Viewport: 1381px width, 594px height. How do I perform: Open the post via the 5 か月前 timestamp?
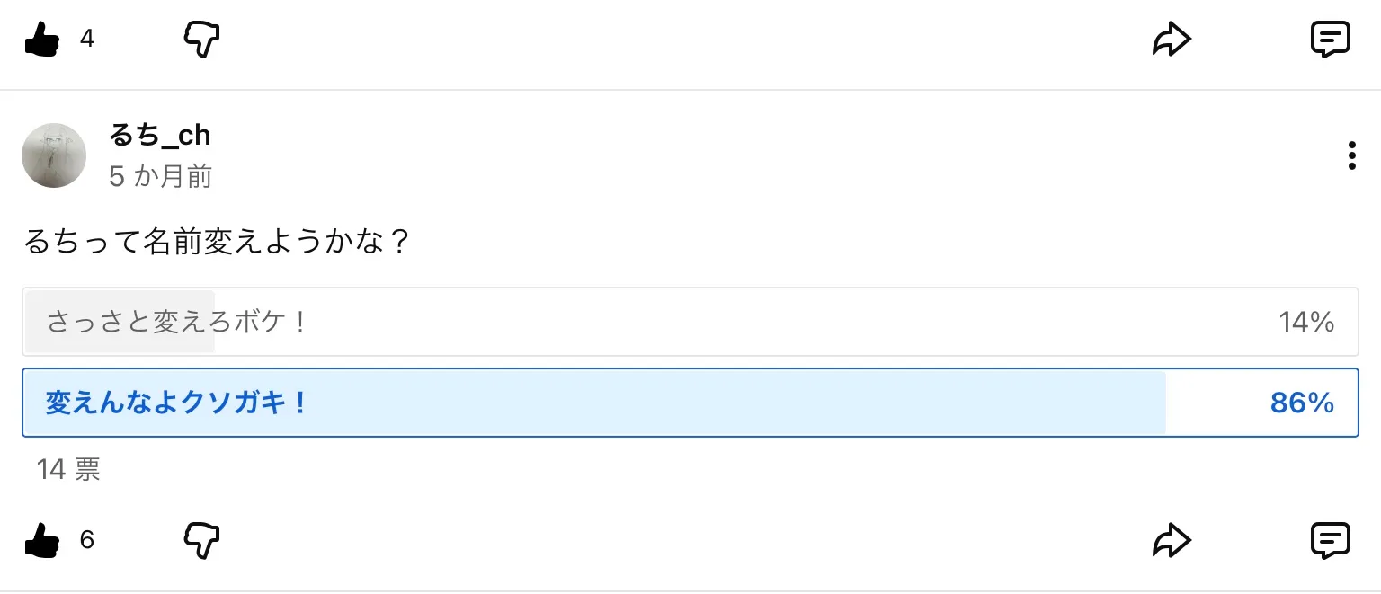[x=160, y=176]
